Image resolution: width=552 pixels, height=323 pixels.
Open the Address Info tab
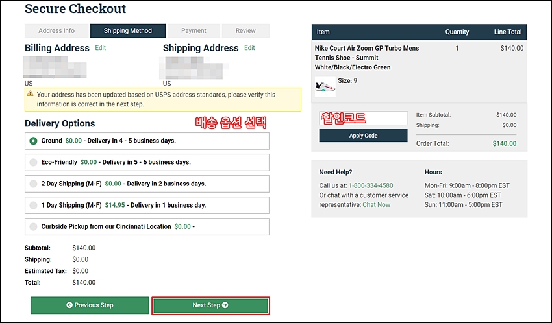pyautogui.click(x=56, y=31)
